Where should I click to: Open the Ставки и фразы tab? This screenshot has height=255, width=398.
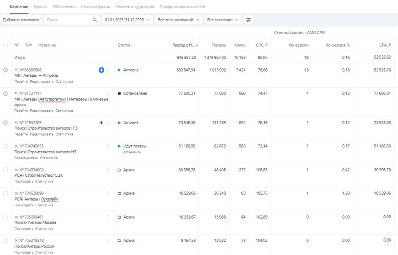[x=95, y=7]
